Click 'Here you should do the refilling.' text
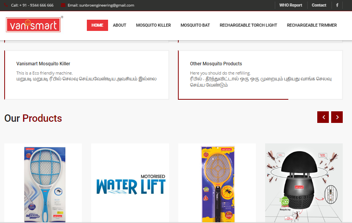352x223 pixels. click(x=220, y=73)
